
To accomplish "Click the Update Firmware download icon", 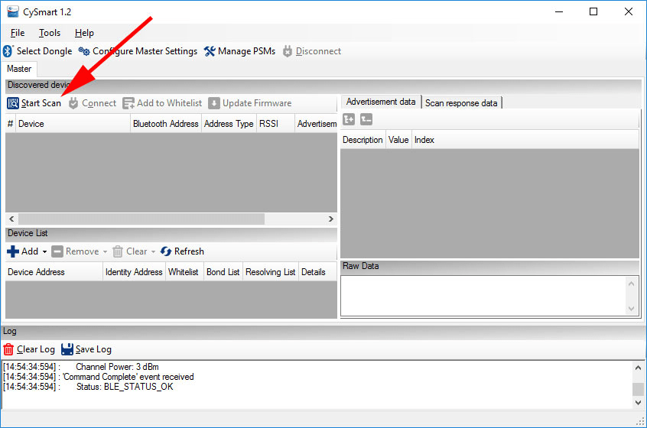I will coord(213,103).
